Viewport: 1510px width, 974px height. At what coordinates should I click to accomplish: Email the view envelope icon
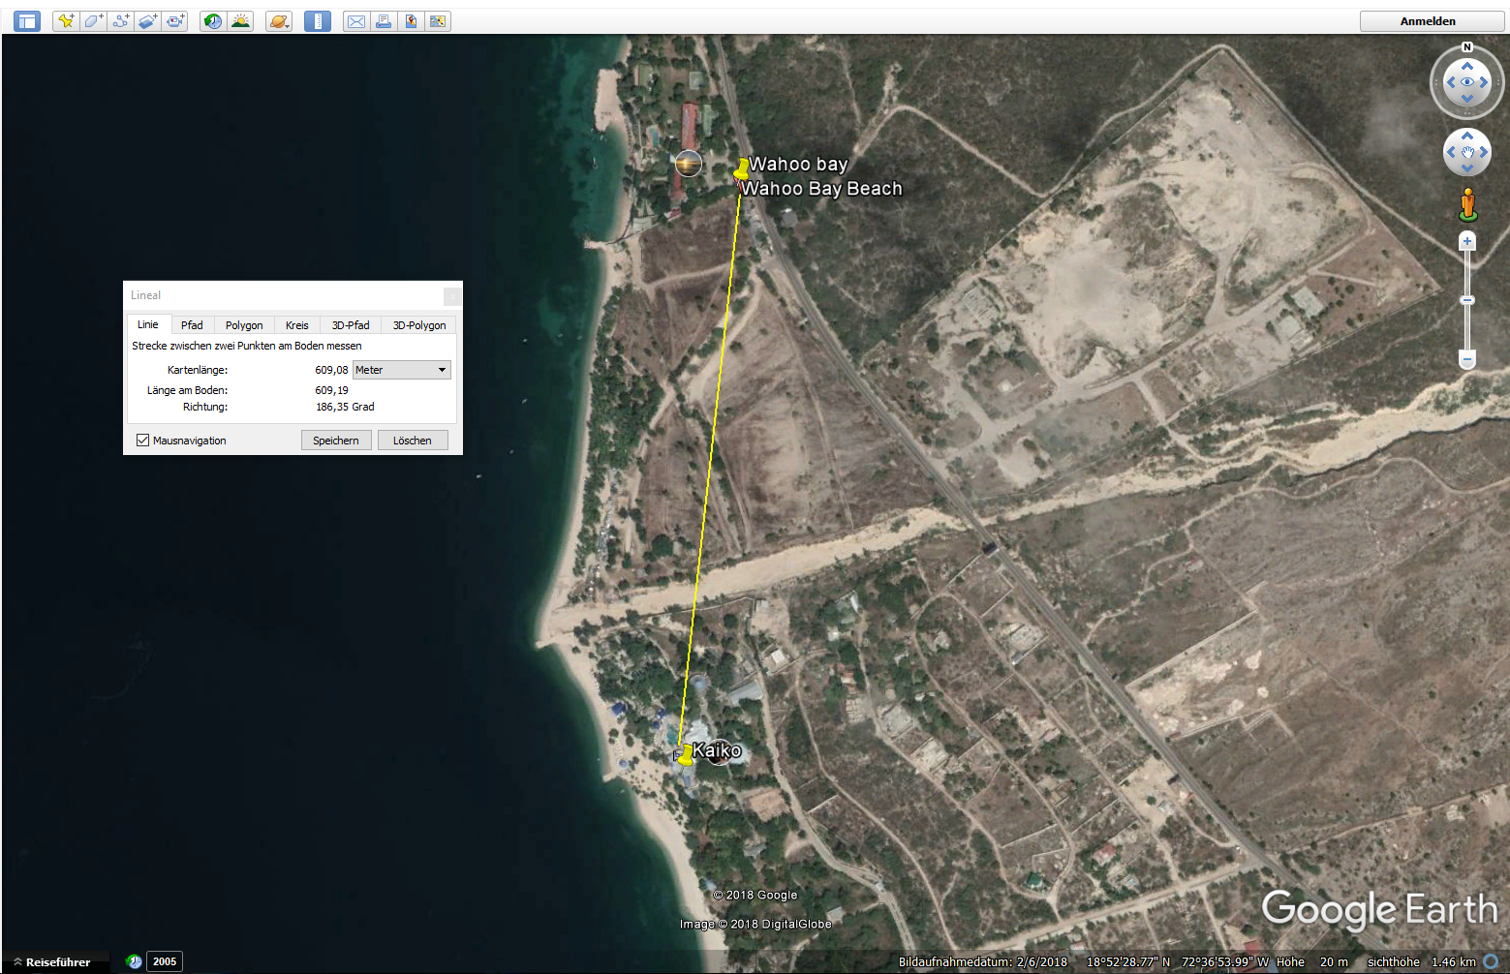pos(356,20)
